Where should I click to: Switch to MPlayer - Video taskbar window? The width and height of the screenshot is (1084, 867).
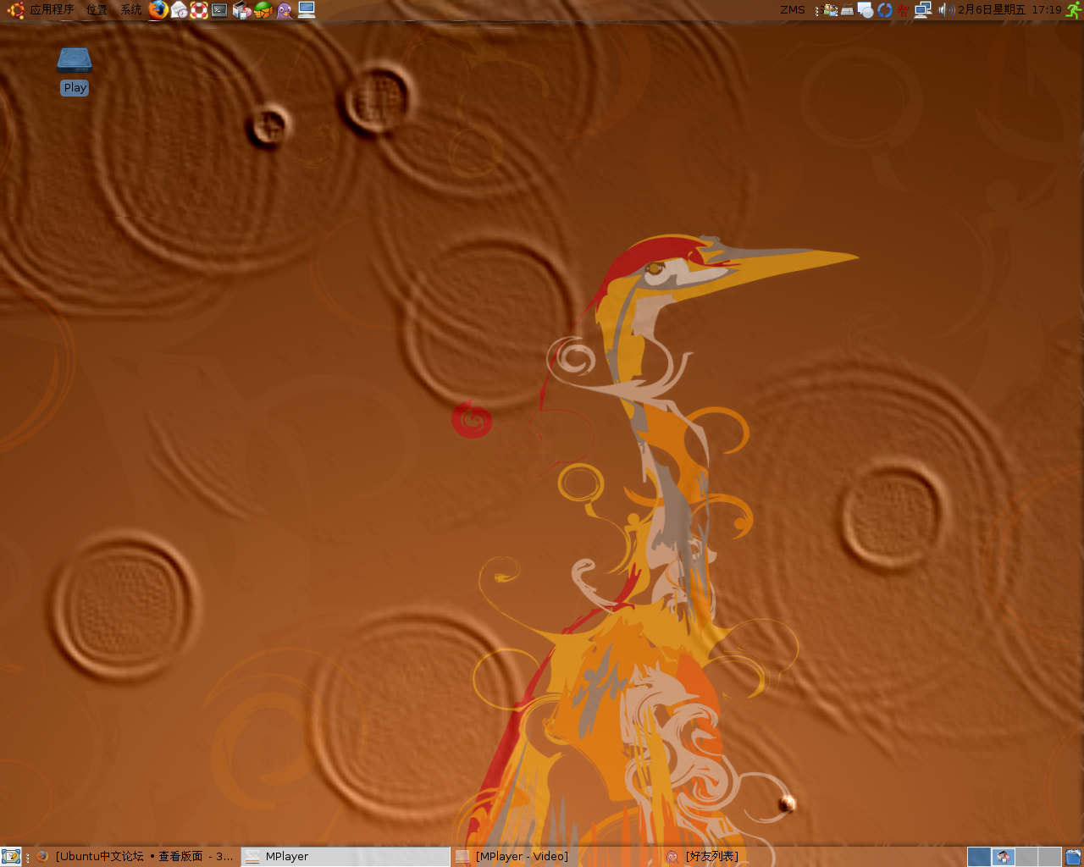click(556, 857)
